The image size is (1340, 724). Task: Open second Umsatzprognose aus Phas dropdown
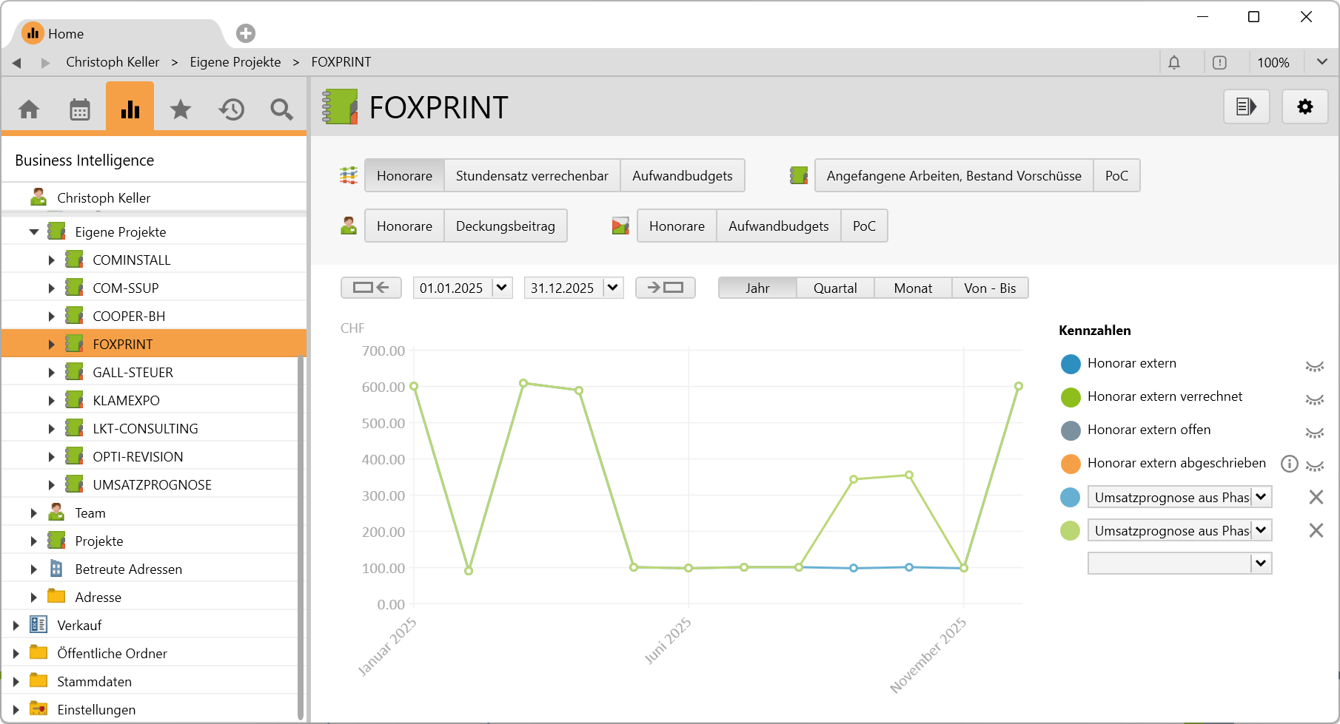(x=1261, y=530)
